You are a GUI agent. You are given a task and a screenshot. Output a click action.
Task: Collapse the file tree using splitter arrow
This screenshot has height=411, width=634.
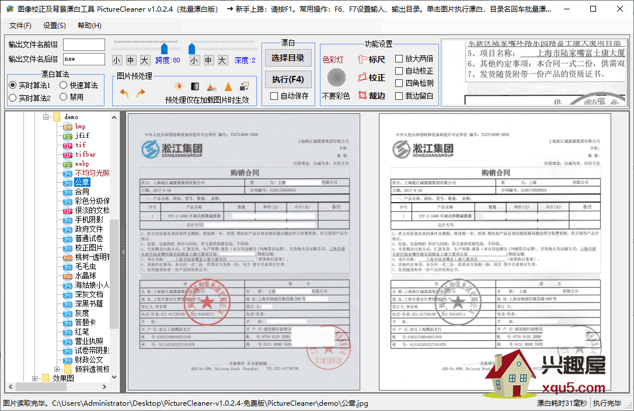click(x=123, y=252)
